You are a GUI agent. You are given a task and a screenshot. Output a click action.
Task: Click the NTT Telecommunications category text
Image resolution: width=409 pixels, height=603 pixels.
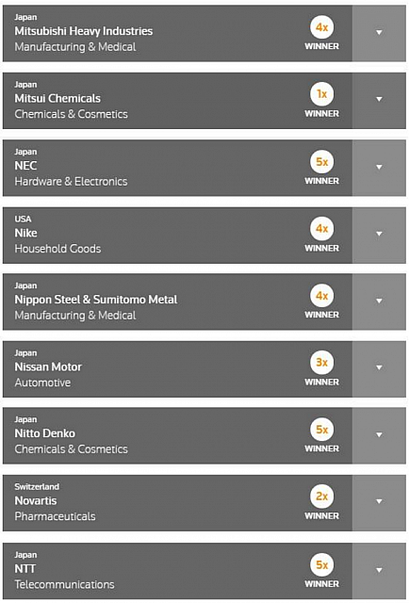[x=64, y=584]
